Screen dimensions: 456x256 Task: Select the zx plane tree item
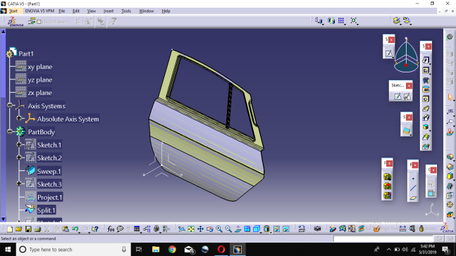coord(40,93)
